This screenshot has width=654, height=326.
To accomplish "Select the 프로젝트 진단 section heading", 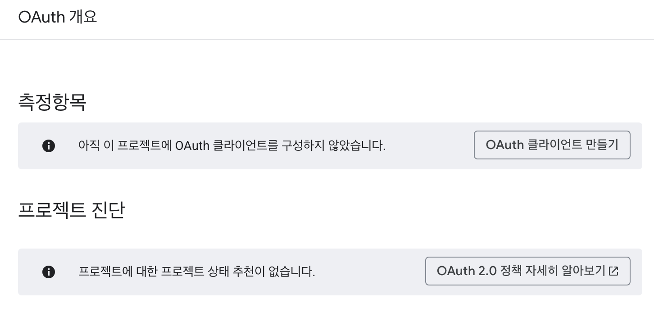I will click(x=71, y=210).
